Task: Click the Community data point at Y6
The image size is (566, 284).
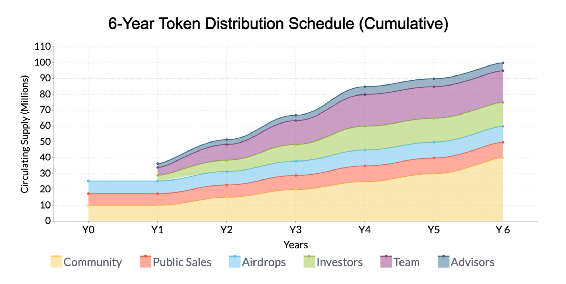Action: point(503,158)
